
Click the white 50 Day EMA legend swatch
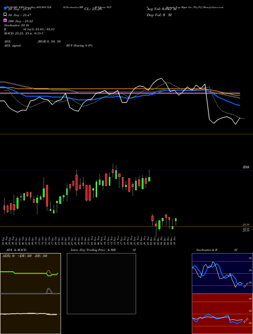click(6, 15)
